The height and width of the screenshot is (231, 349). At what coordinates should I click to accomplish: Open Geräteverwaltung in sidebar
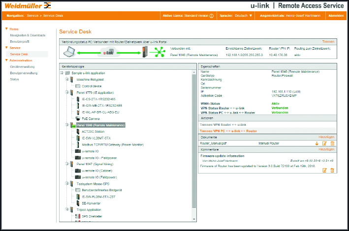(22, 67)
